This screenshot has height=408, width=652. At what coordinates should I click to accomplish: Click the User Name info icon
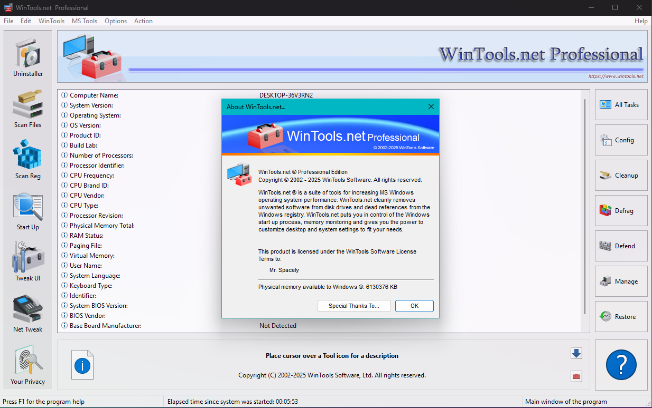64,266
